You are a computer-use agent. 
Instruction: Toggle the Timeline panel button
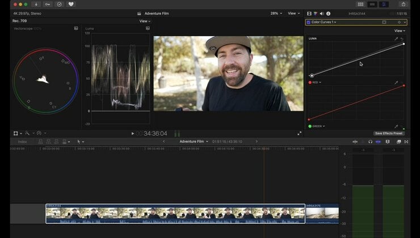click(372, 5)
